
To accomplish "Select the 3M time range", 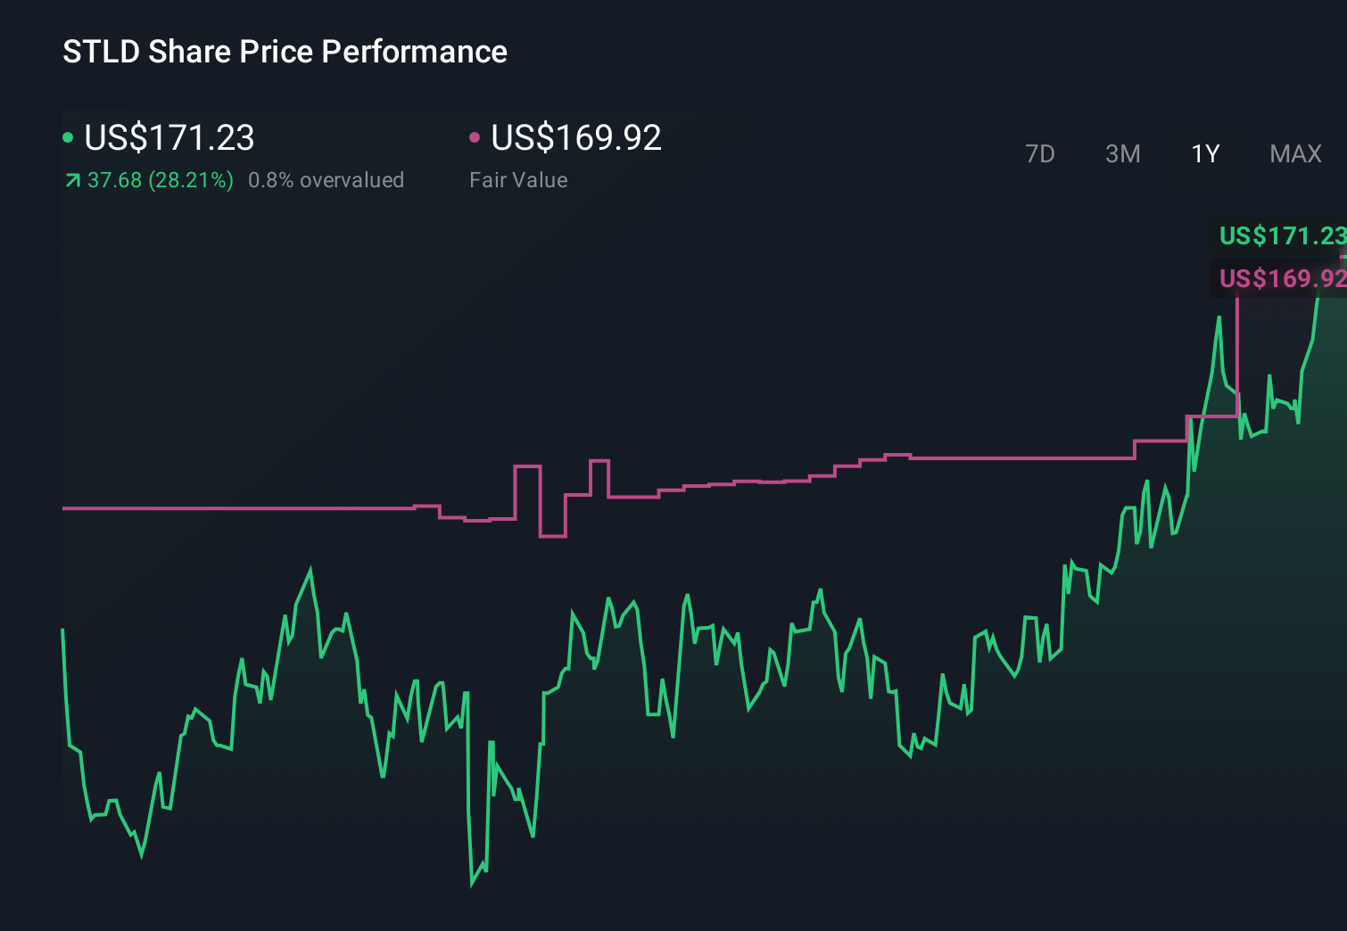I will (1122, 154).
